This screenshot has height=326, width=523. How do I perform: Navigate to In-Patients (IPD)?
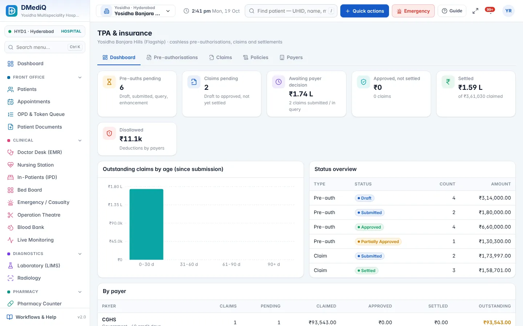tap(45, 177)
